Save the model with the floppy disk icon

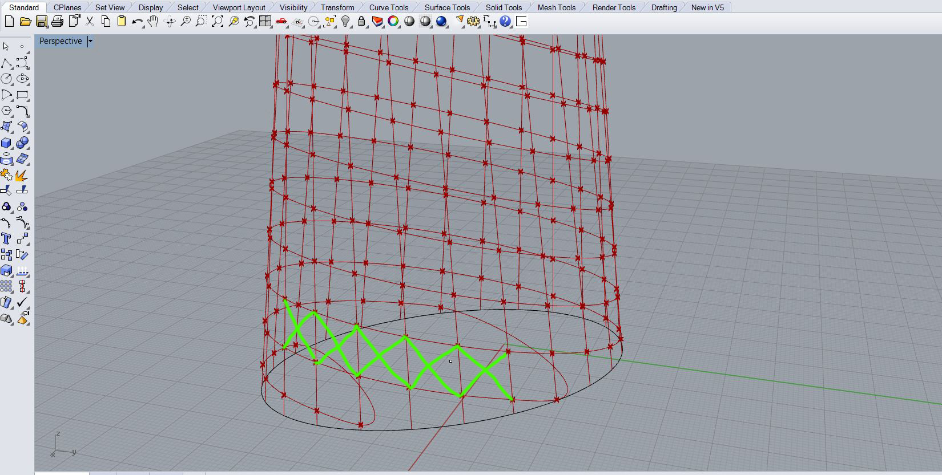click(41, 22)
